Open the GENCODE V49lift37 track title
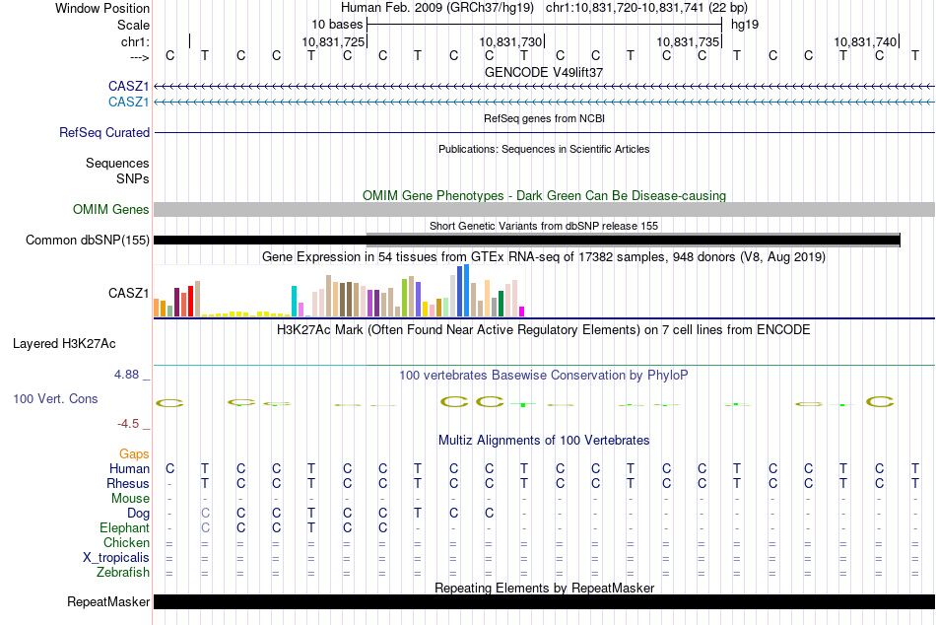This screenshot has width=936, height=625. tap(544, 73)
